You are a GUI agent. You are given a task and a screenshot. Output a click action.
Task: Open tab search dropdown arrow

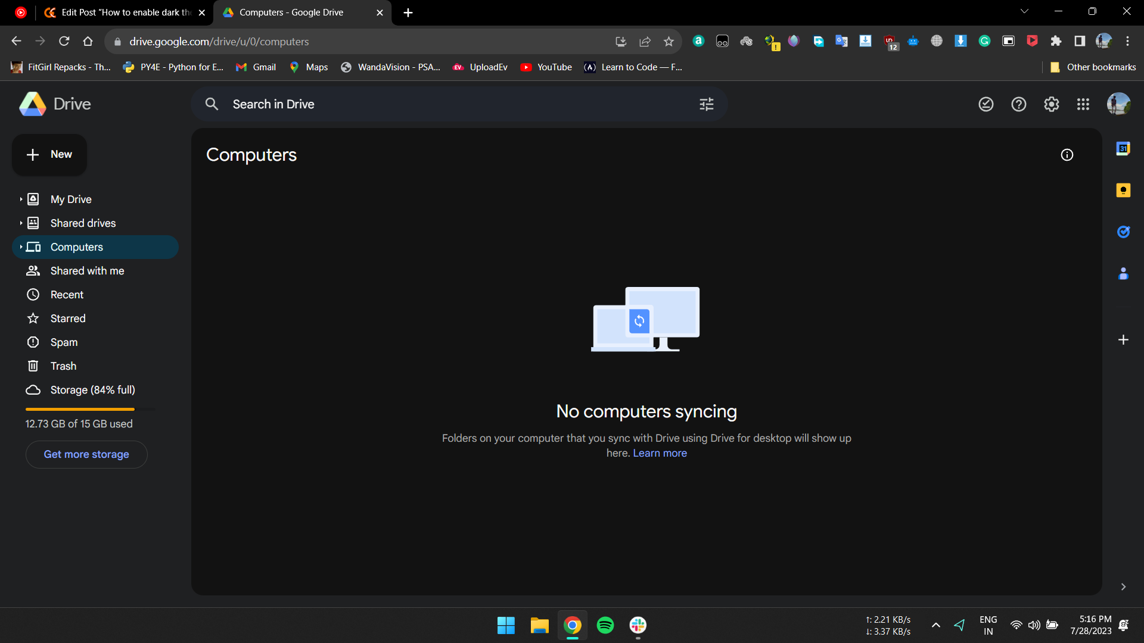pyautogui.click(x=1024, y=11)
